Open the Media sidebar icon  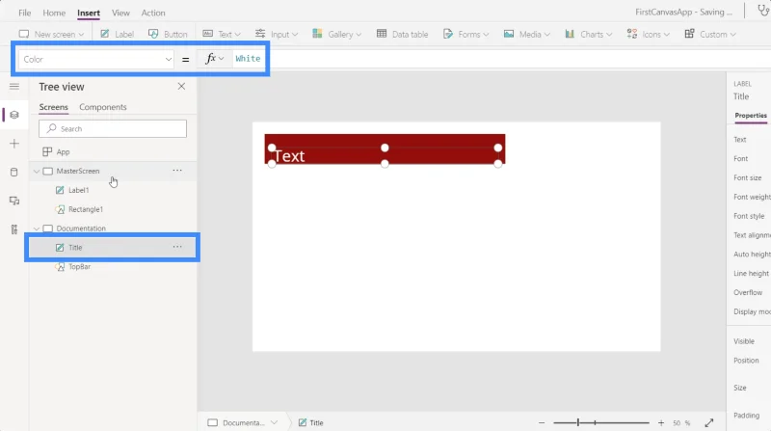tap(14, 201)
